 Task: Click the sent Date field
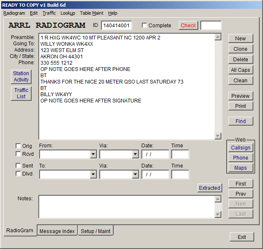pos(155,175)
